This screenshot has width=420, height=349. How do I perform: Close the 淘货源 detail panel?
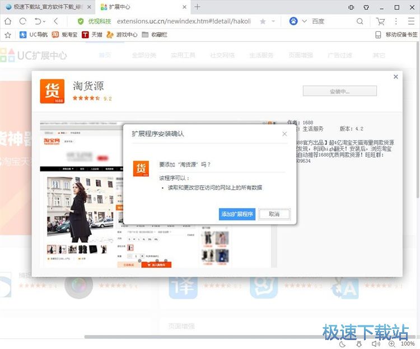pyautogui.click(x=395, y=77)
